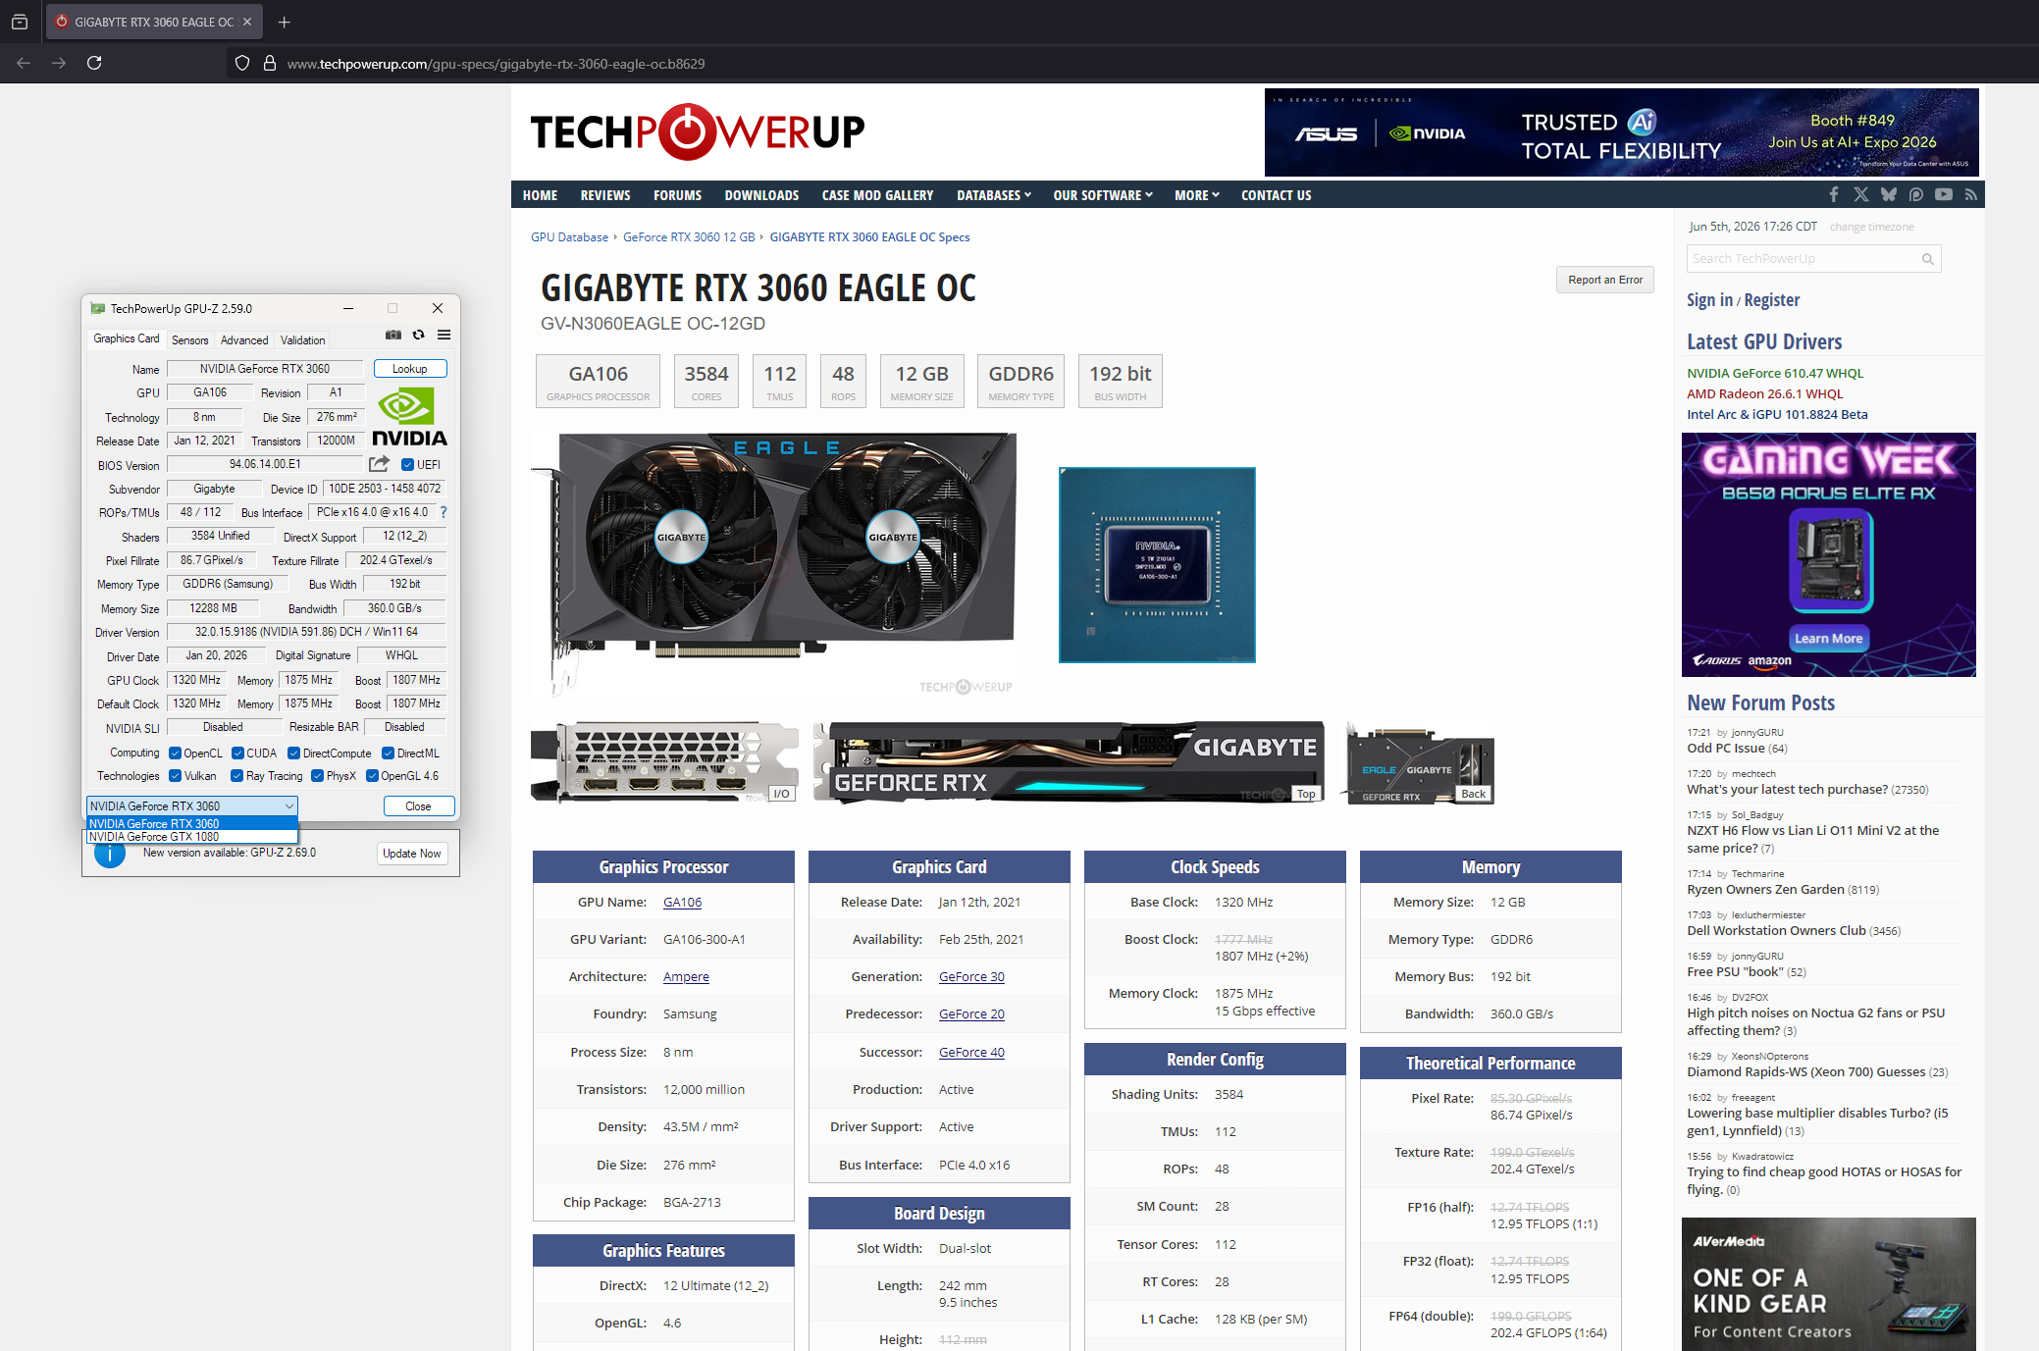Image resolution: width=2039 pixels, height=1351 pixels.
Task: Click Bus Interface question mark help
Action: pyautogui.click(x=444, y=512)
